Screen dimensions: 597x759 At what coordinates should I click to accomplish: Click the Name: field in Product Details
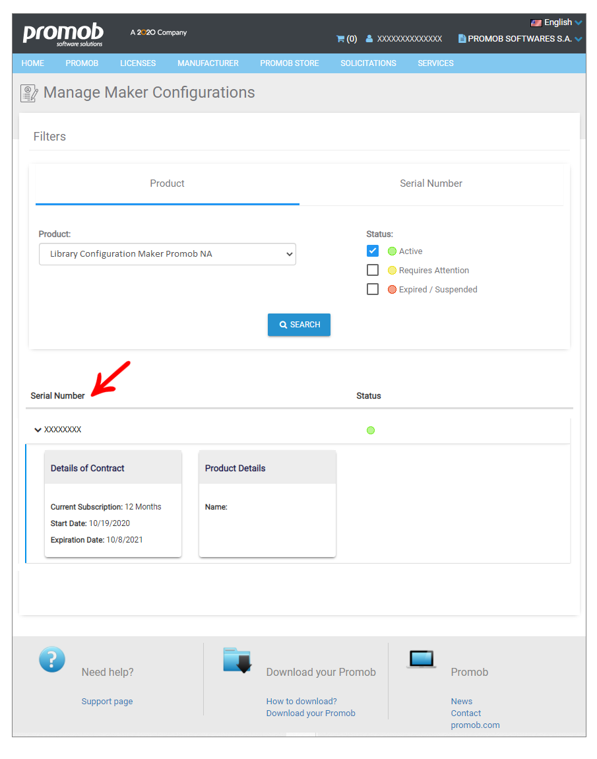point(216,507)
